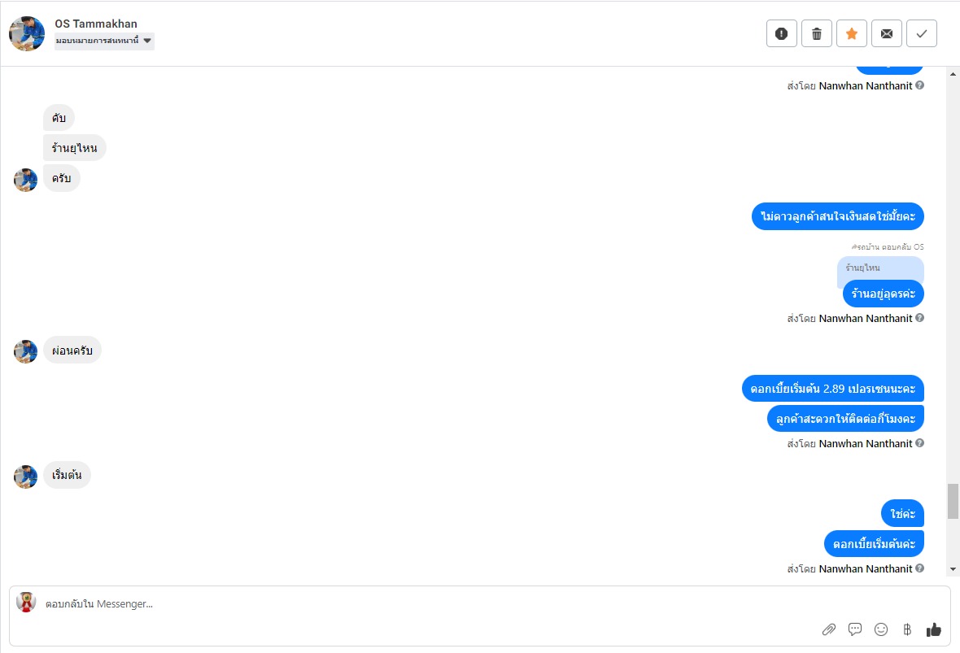This screenshot has width=960, height=653.
Task: Click the OS Tammakhan contact name
Action: tap(96, 24)
